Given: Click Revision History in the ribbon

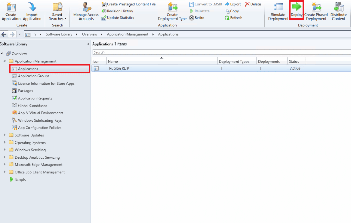Looking at the screenshot, I should [x=118, y=11].
